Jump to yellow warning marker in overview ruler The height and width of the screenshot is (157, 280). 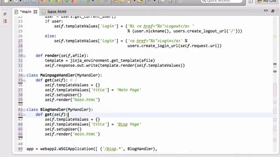point(275,36)
